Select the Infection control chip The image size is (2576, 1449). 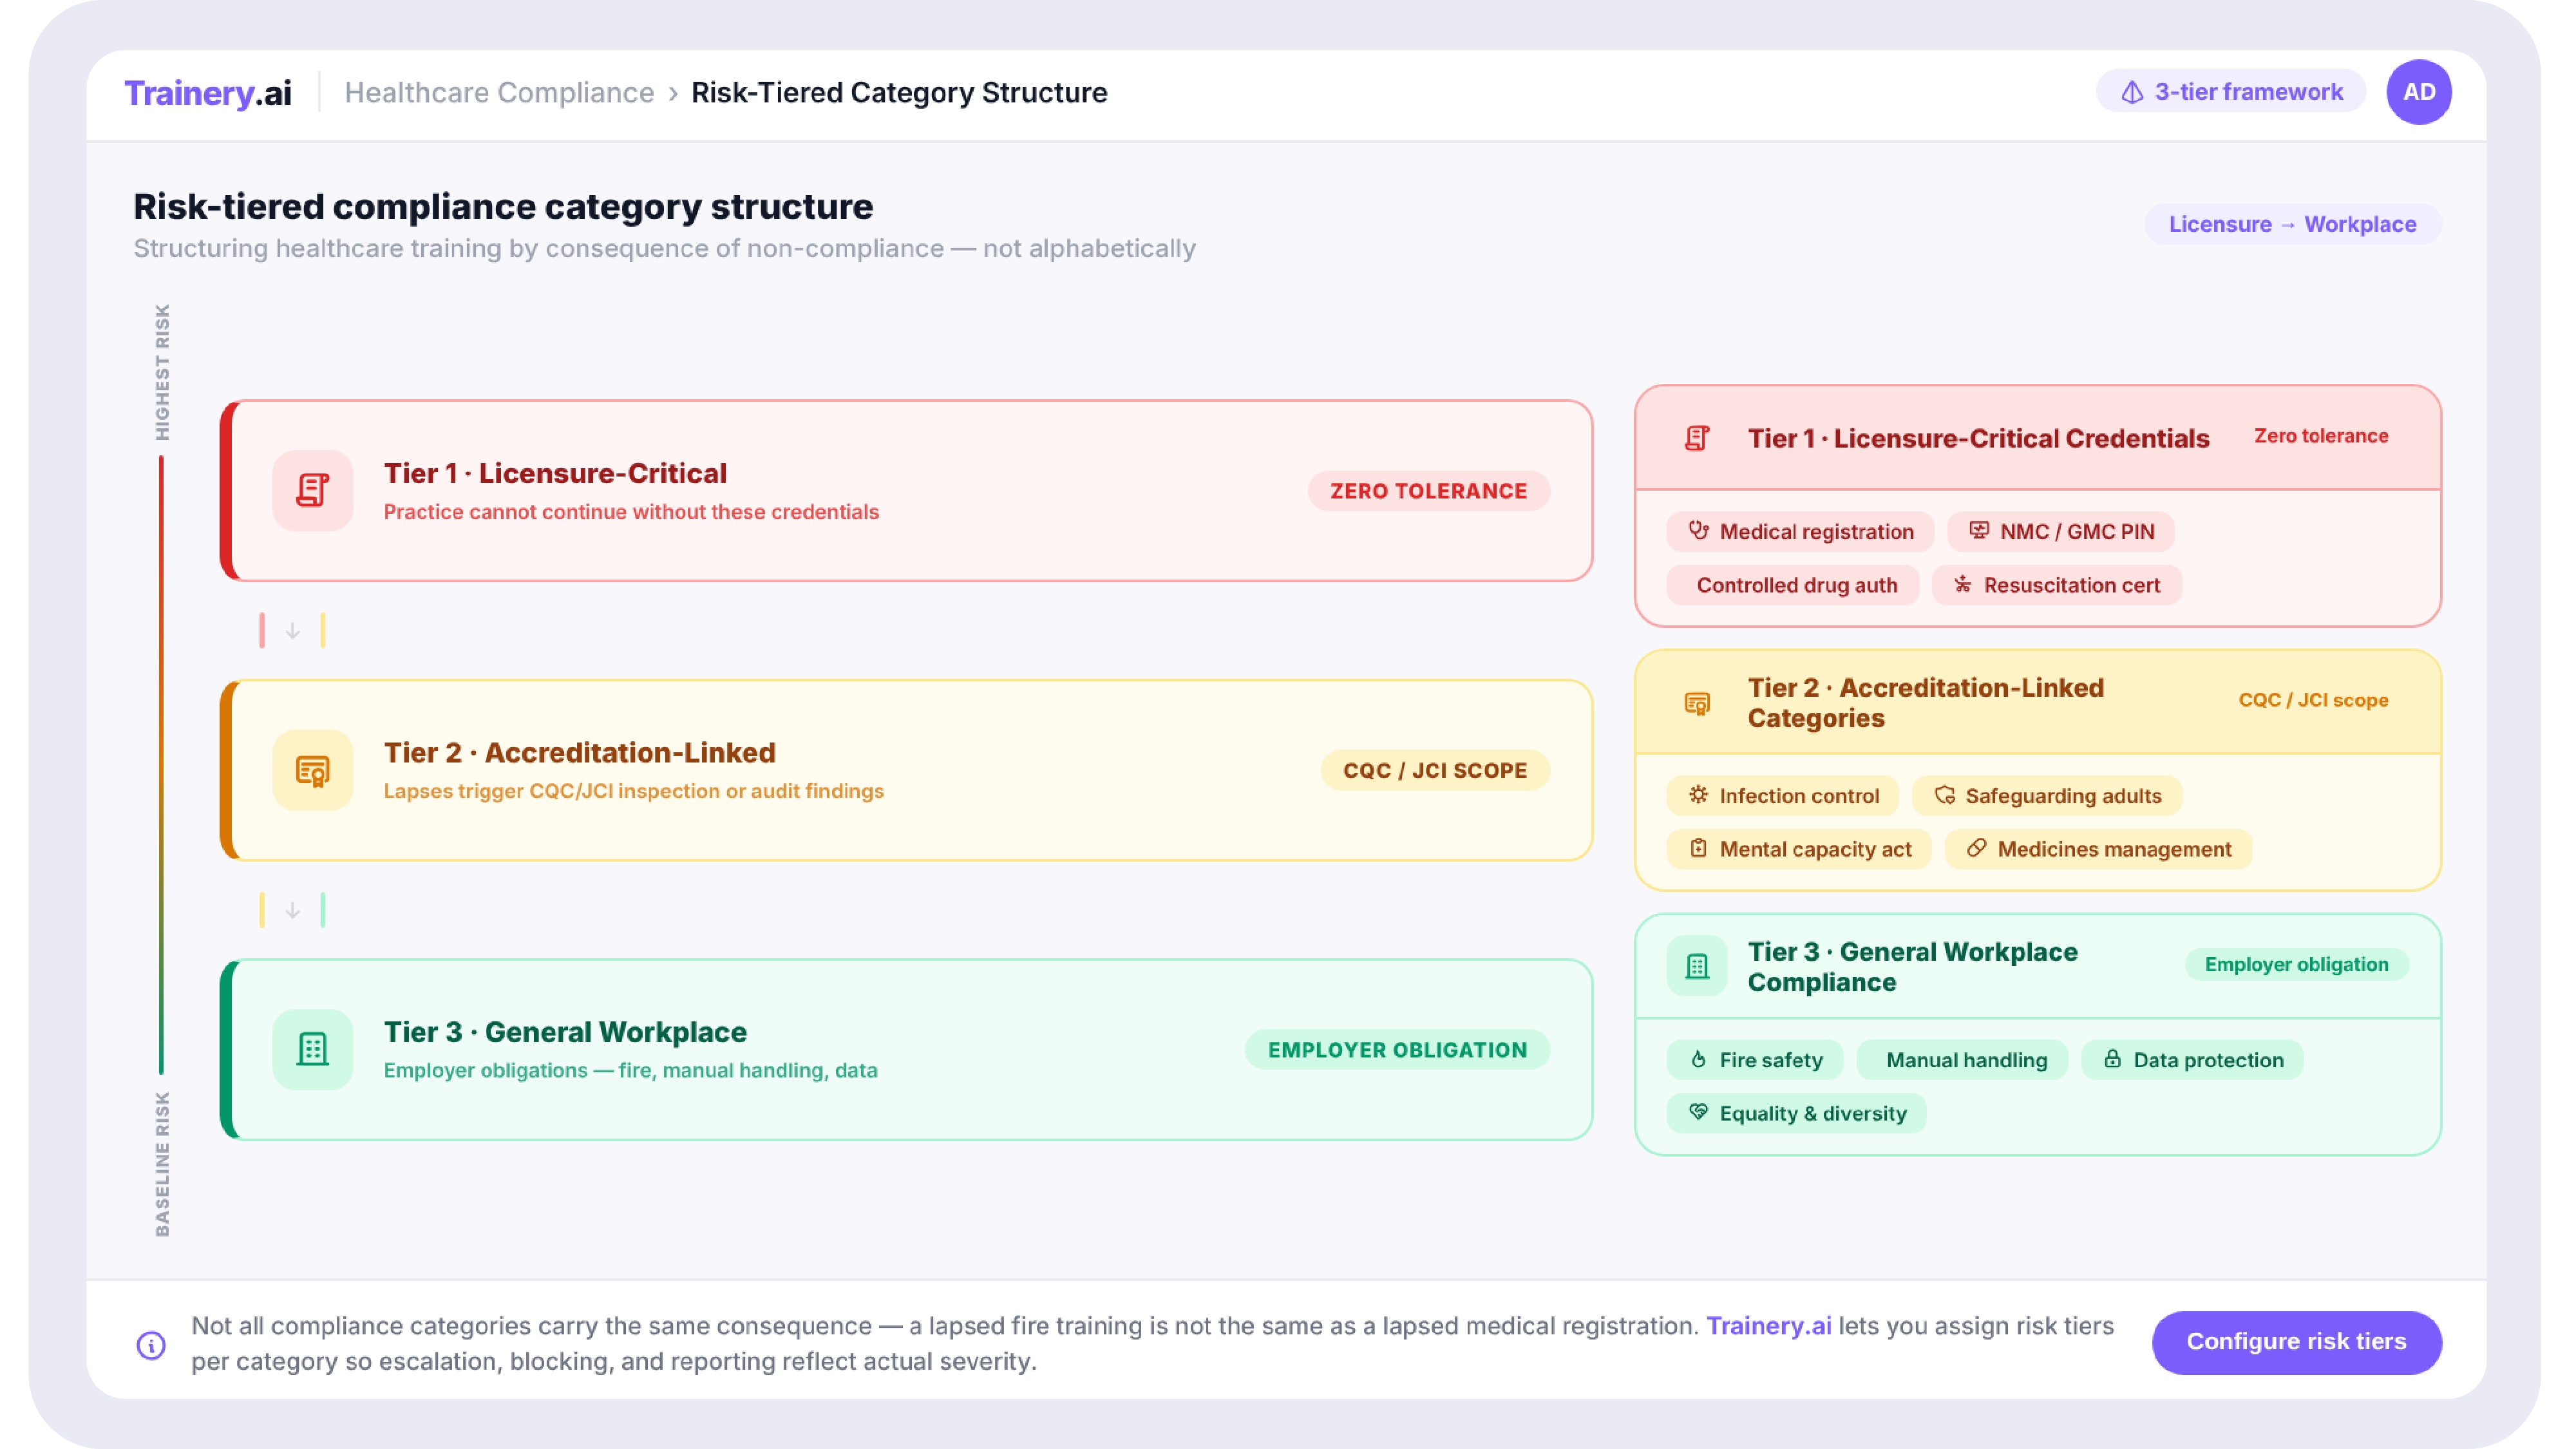pyautogui.click(x=1782, y=796)
